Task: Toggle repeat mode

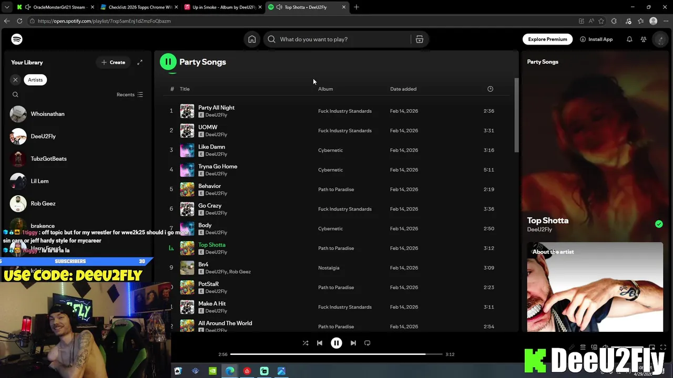Action: (x=368, y=343)
